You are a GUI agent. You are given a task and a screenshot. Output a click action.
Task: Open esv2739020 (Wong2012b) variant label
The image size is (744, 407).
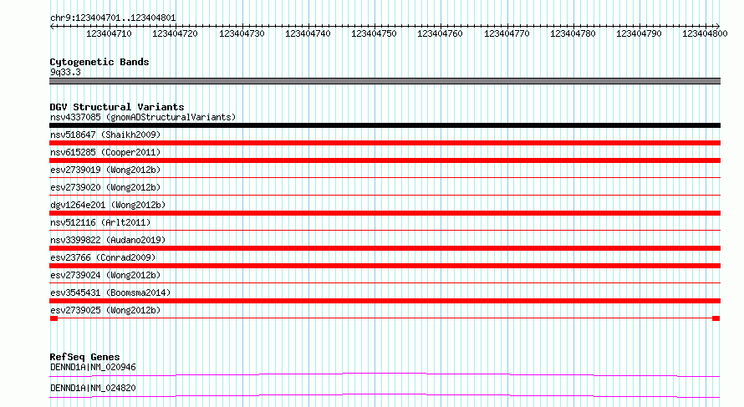[105, 187]
